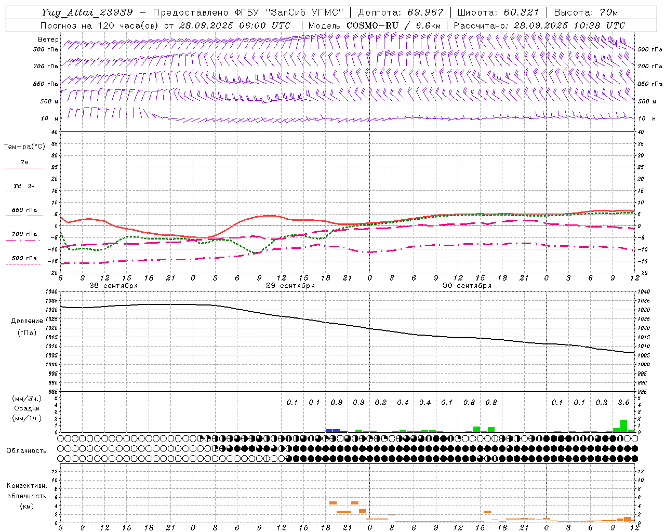
Task: Click the station title Yug_Altai_23939
Action: tap(87, 12)
